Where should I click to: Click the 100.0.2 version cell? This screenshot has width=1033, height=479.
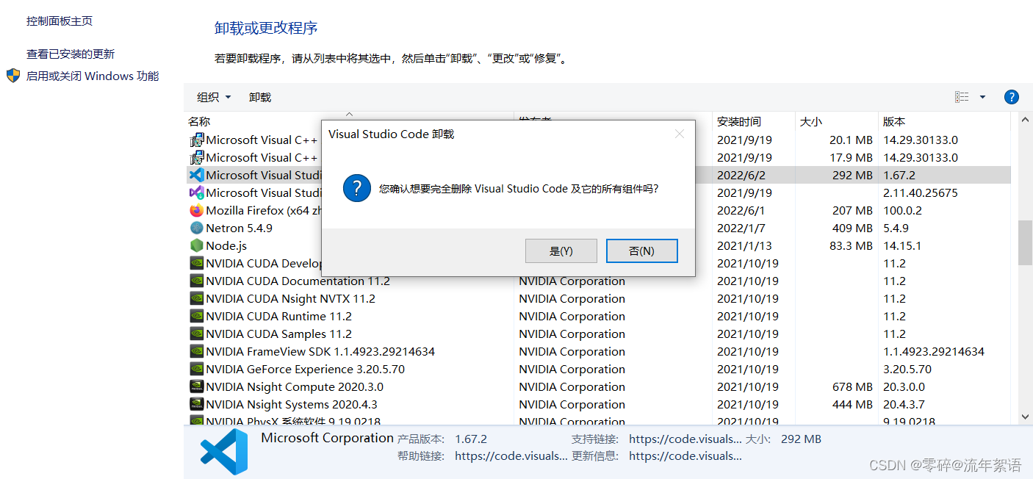[902, 210]
